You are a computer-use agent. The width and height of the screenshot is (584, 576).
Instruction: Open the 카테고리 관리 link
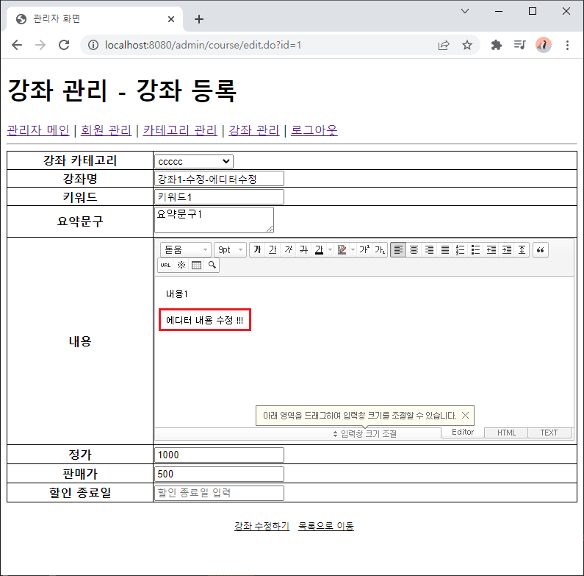coord(180,130)
